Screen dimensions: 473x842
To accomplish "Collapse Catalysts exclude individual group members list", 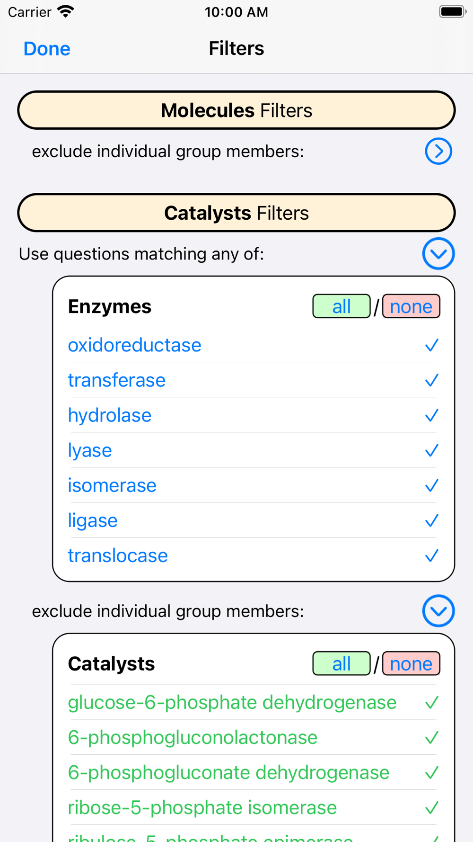I will pos(438,611).
